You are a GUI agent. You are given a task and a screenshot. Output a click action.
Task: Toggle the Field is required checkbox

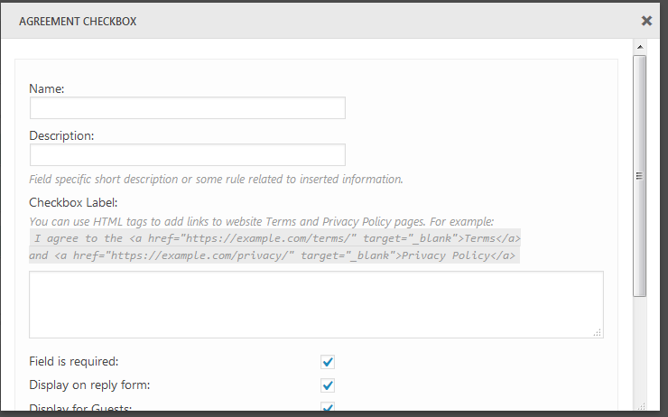[328, 362]
